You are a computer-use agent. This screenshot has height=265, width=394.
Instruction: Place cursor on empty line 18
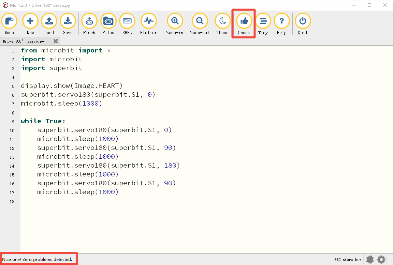click(x=206, y=202)
